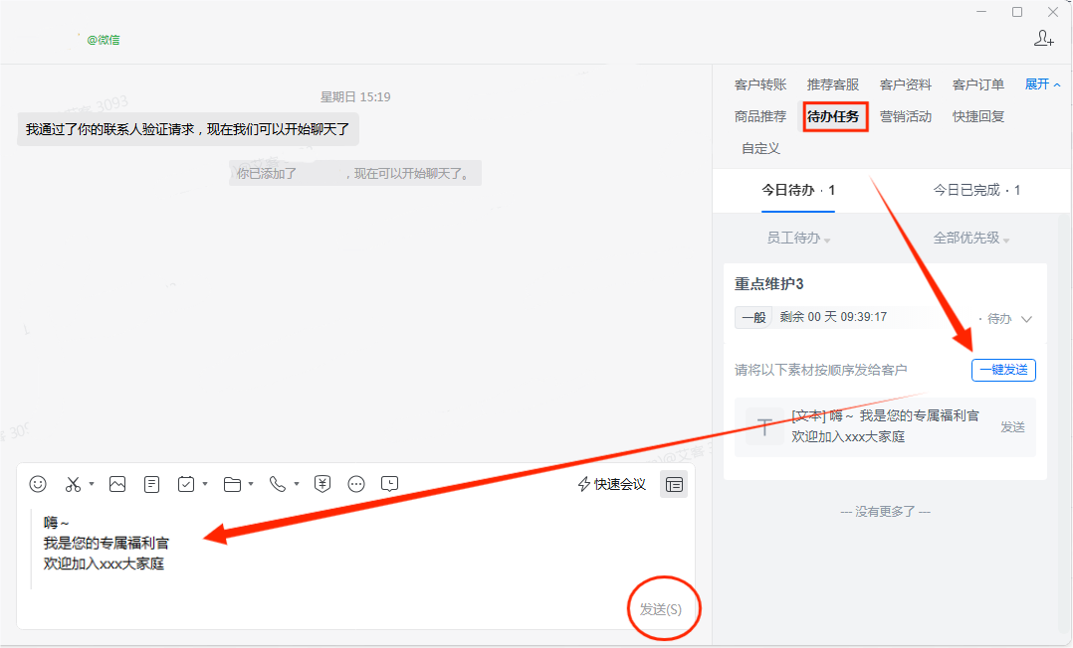Image resolution: width=1073 pixels, height=648 pixels.
Task: Collapse the toolbar with 展开 link
Action: 1042,84
